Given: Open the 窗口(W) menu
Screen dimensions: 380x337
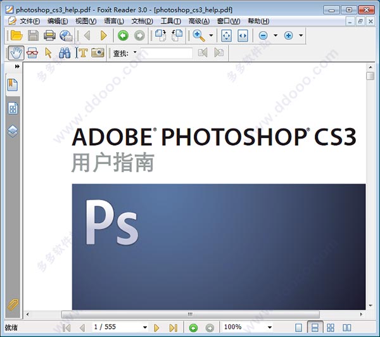Looking at the screenshot, I should click(229, 22).
